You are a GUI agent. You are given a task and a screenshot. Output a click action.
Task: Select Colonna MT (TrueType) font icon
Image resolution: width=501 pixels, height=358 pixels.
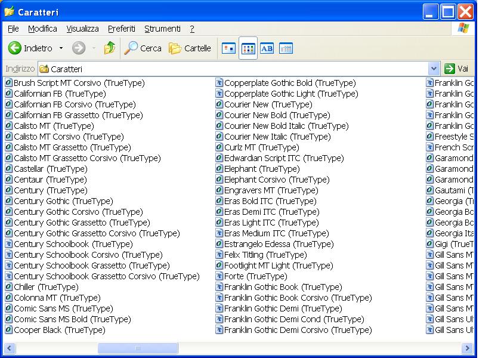point(8,298)
